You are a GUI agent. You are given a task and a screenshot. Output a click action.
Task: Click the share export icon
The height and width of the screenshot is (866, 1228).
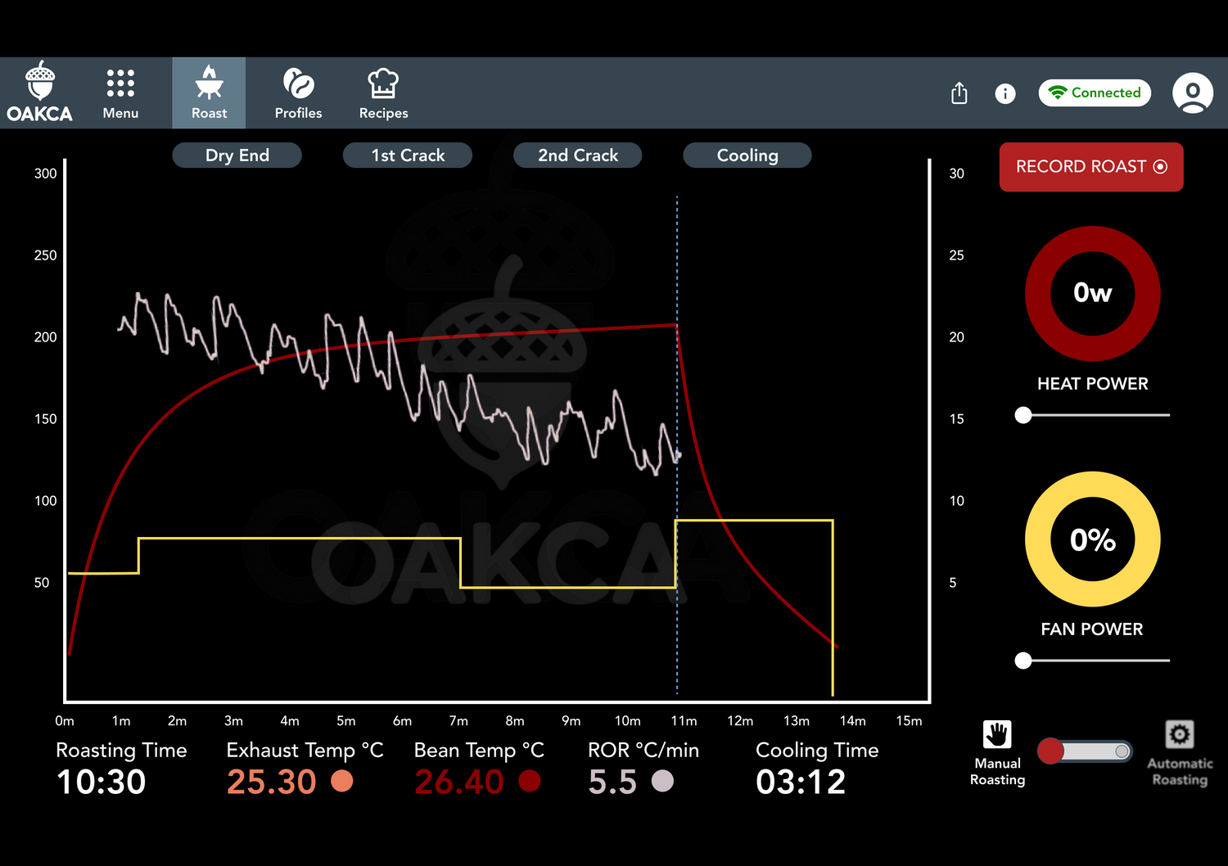pos(959,93)
